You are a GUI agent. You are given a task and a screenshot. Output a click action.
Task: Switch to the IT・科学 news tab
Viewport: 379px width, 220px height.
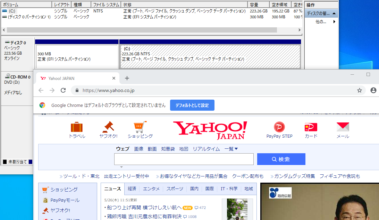tap(229, 189)
